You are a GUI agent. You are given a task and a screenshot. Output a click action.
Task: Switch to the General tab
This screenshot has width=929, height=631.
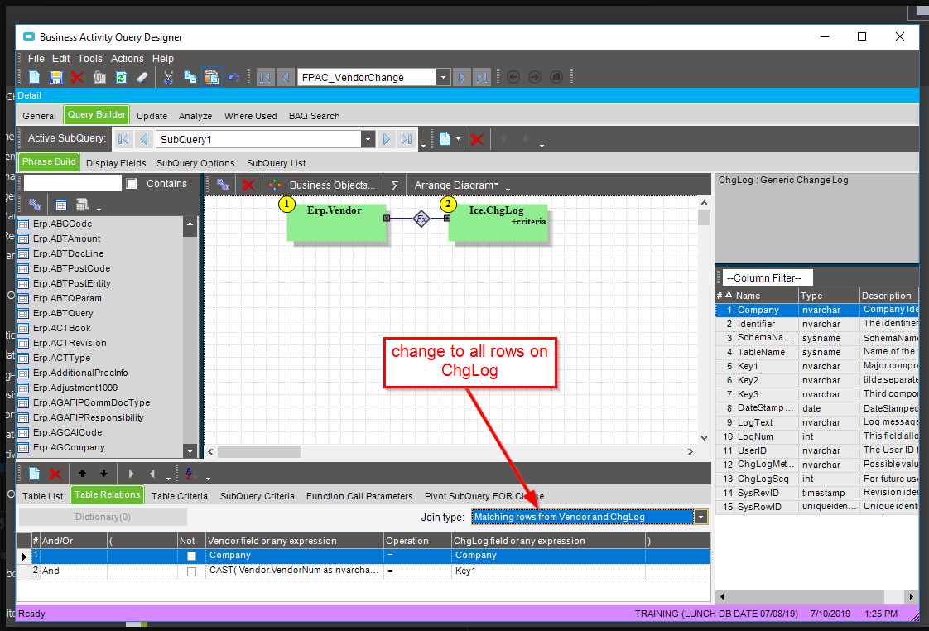click(x=39, y=116)
